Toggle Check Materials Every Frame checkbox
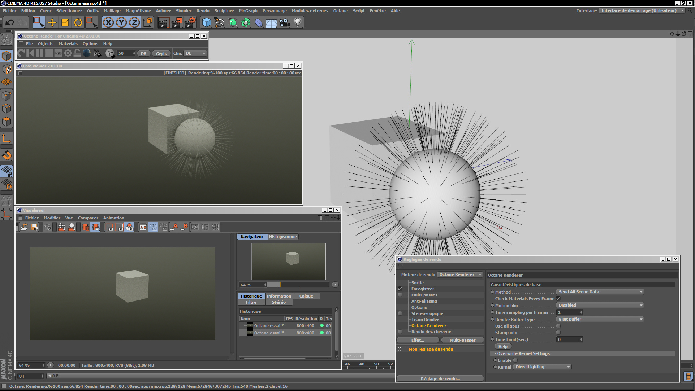This screenshot has height=391, width=695. click(x=558, y=299)
